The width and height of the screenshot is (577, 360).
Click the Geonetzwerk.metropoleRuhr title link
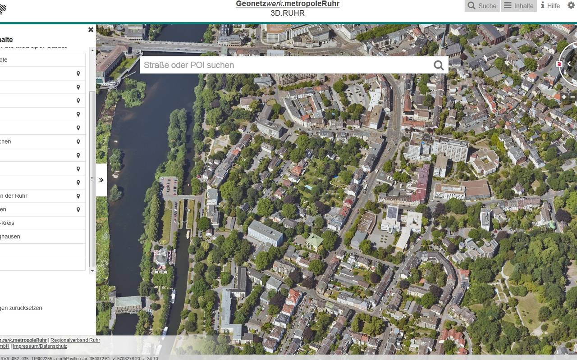(288, 4)
